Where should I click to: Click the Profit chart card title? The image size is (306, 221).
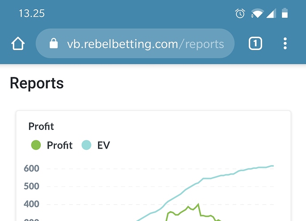41,126
